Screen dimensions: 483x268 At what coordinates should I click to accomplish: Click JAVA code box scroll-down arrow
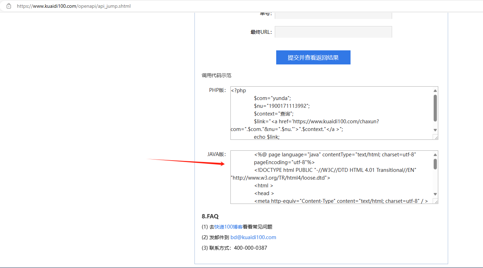coord(435,194)
